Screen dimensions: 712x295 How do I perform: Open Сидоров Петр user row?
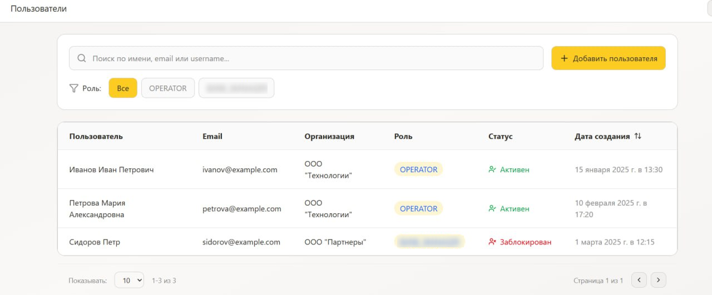[x=95, y=242]
